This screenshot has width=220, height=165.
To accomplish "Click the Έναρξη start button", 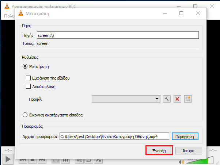I will pos(159,150).
